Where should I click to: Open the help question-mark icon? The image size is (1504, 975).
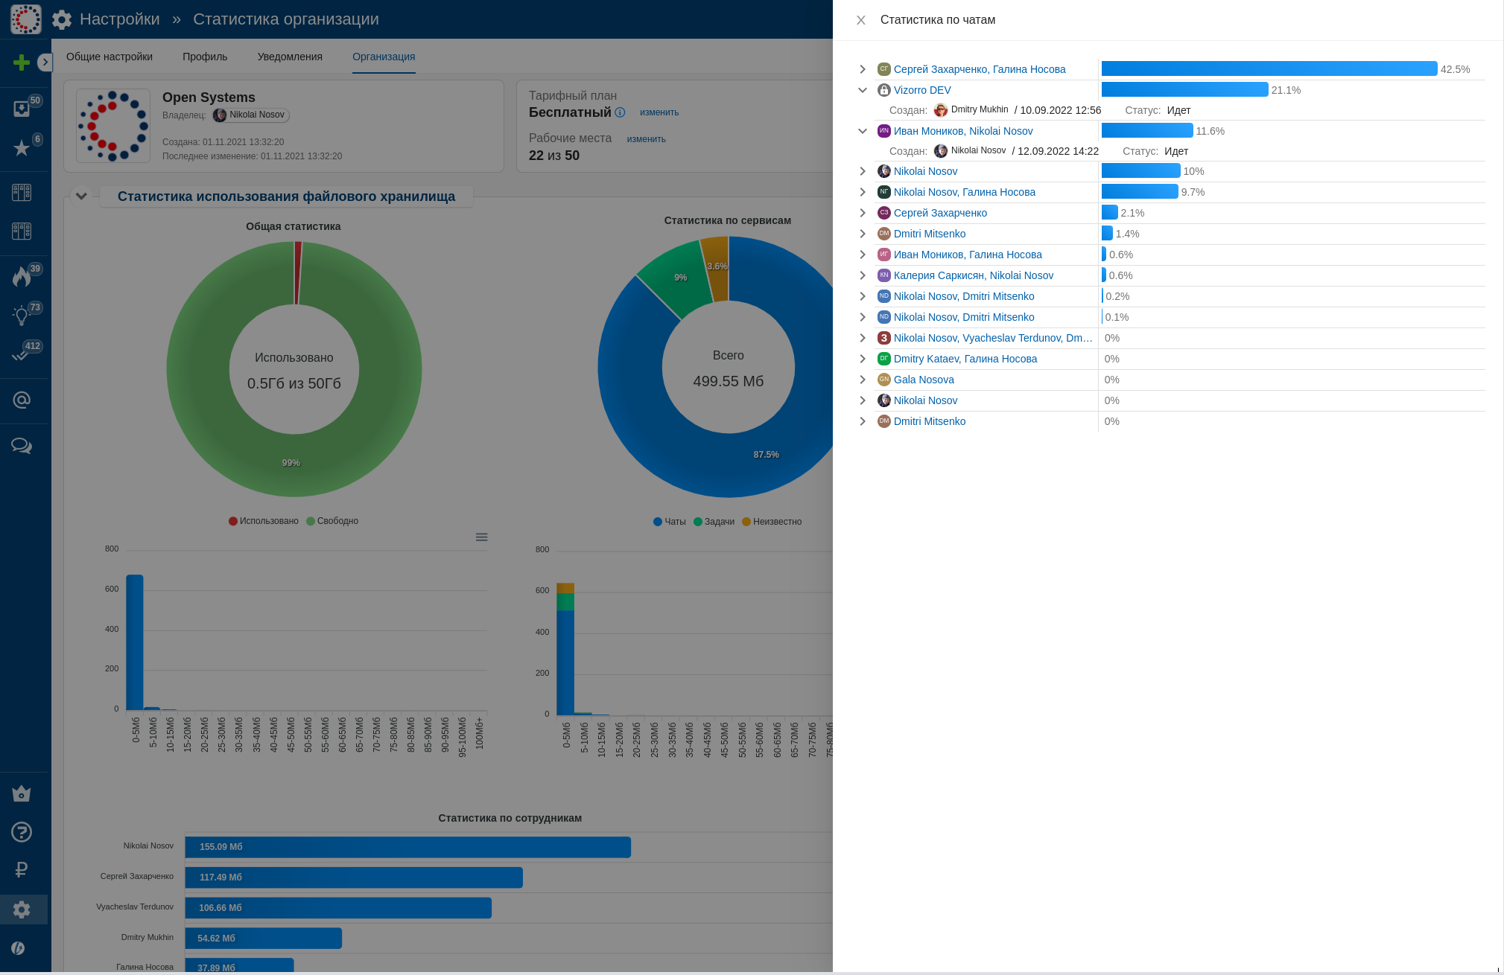pos(22,831)
